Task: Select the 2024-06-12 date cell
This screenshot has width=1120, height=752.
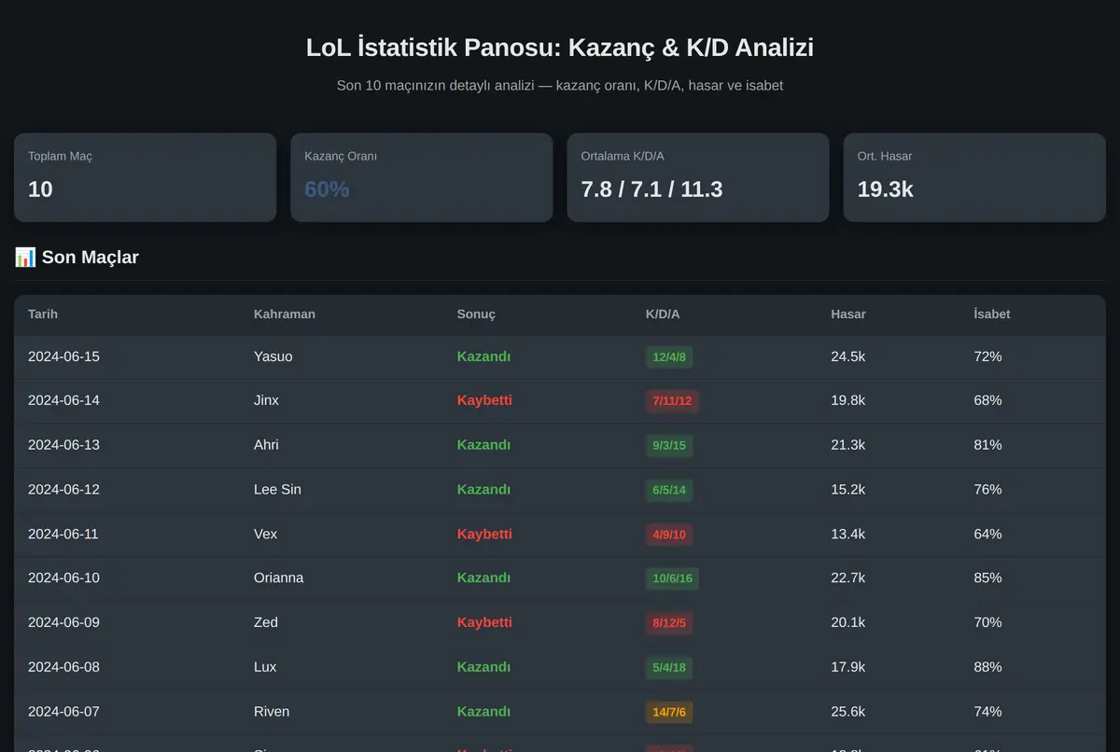Action: coord(63,490)
